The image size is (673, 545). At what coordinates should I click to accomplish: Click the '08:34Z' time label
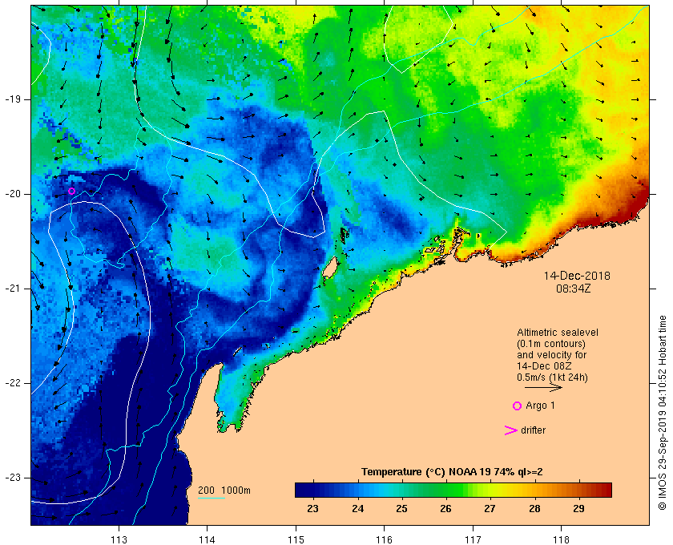pos(574,289)
